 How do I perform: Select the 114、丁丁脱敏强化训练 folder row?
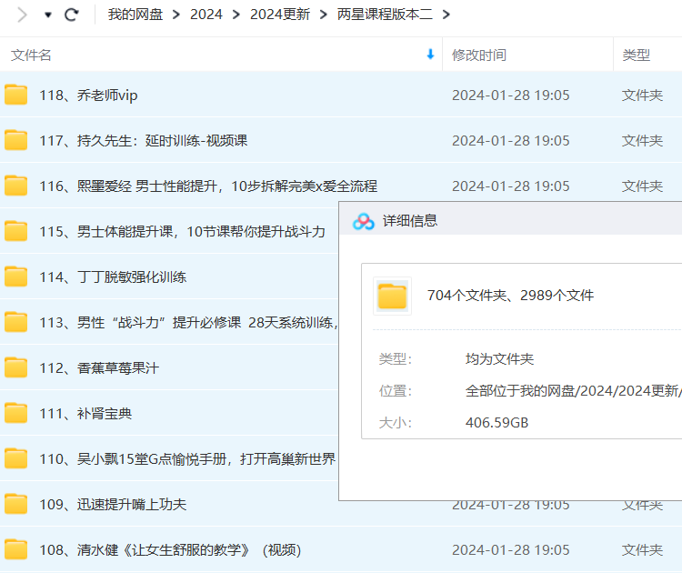pos(113,276)
